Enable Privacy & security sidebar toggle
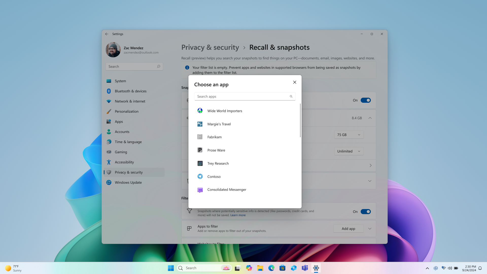Image resolution: width=487 pixels, height=274 pixels. 128,172
